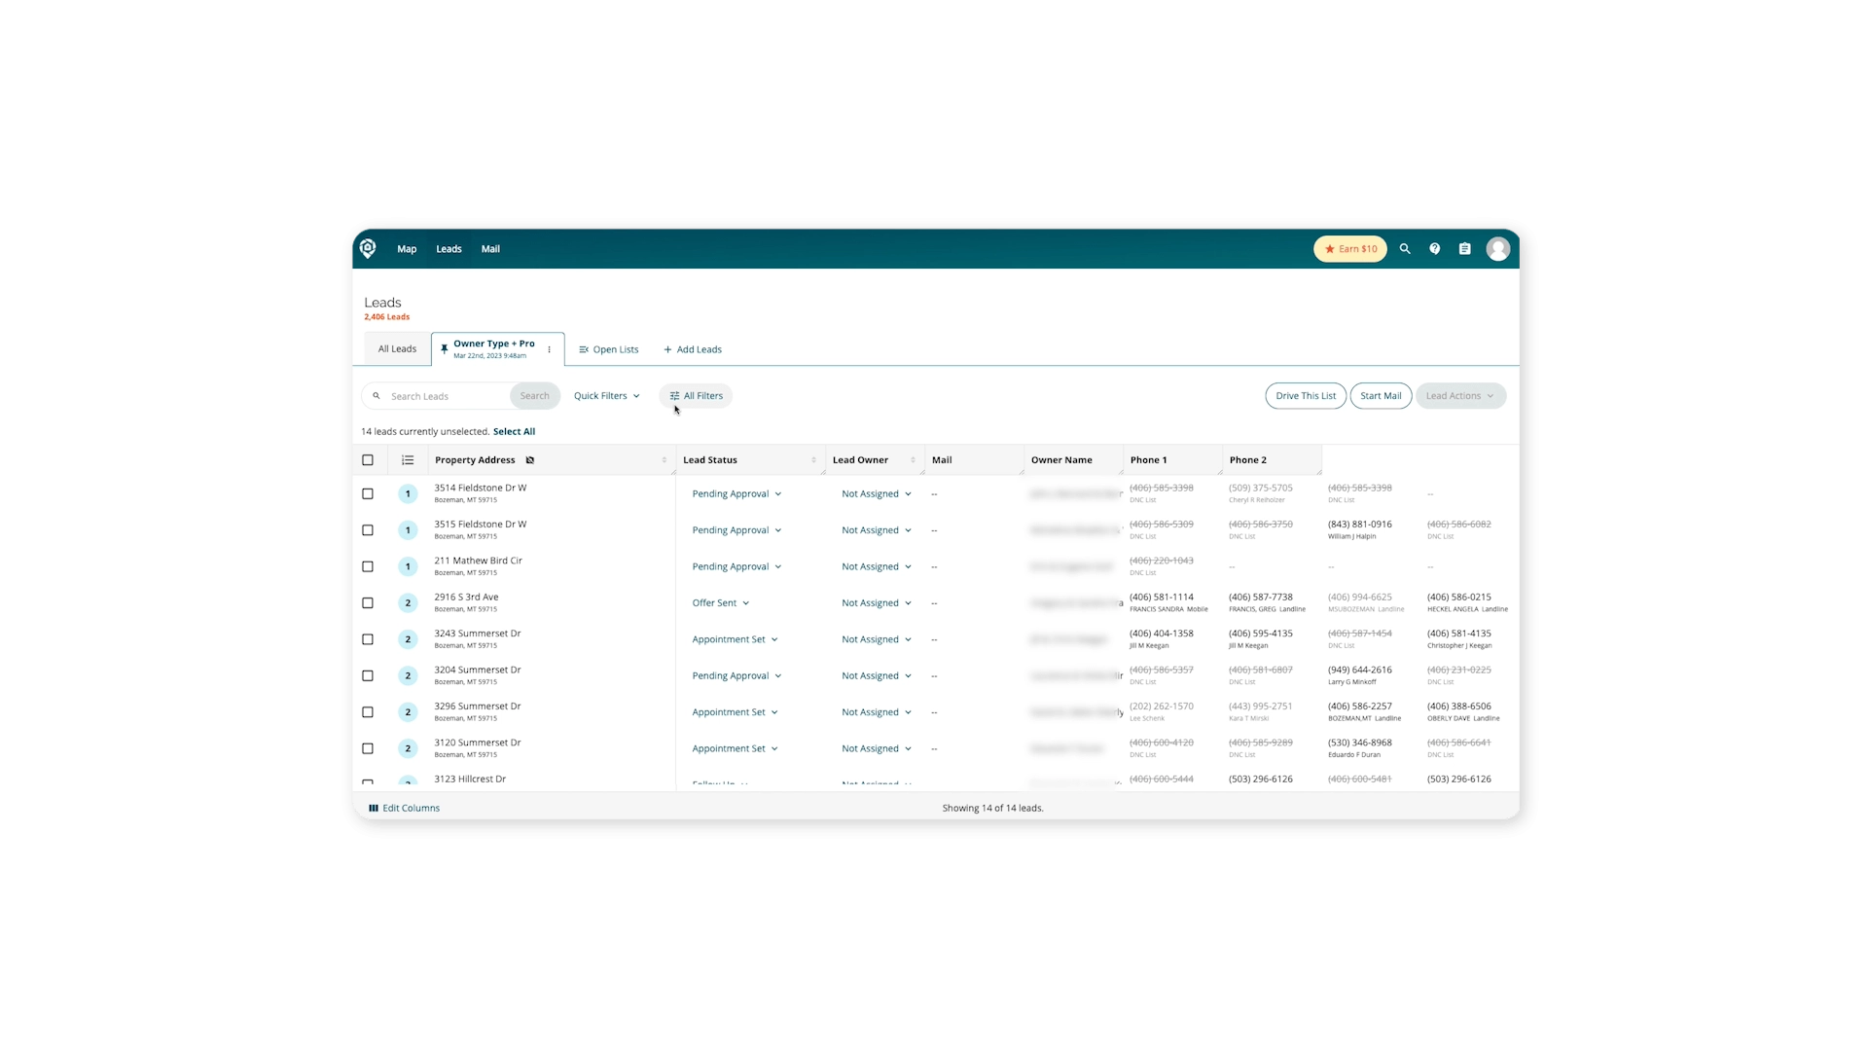Screen dimensions: 1868x1051
Task: Toggle the select-all header checkbox
Action: 368,460
